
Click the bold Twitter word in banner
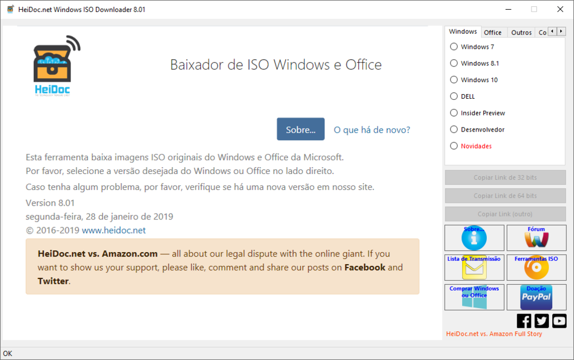tap(53, 281)
